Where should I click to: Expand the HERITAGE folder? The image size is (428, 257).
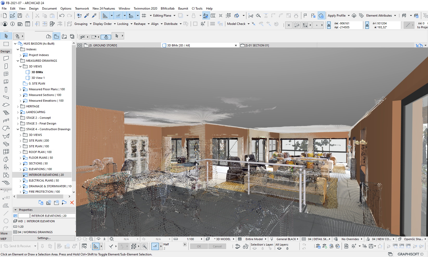(x=18, y=106)
